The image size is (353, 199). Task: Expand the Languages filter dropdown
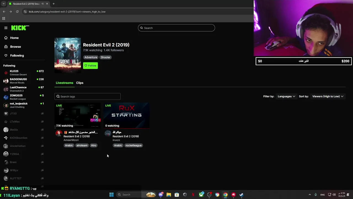coord(286,96)
